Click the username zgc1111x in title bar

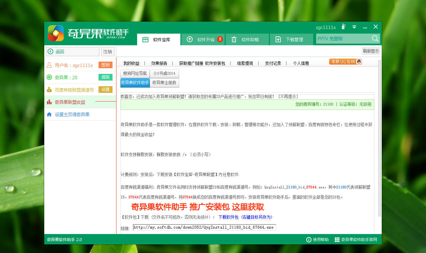(326, 27)
